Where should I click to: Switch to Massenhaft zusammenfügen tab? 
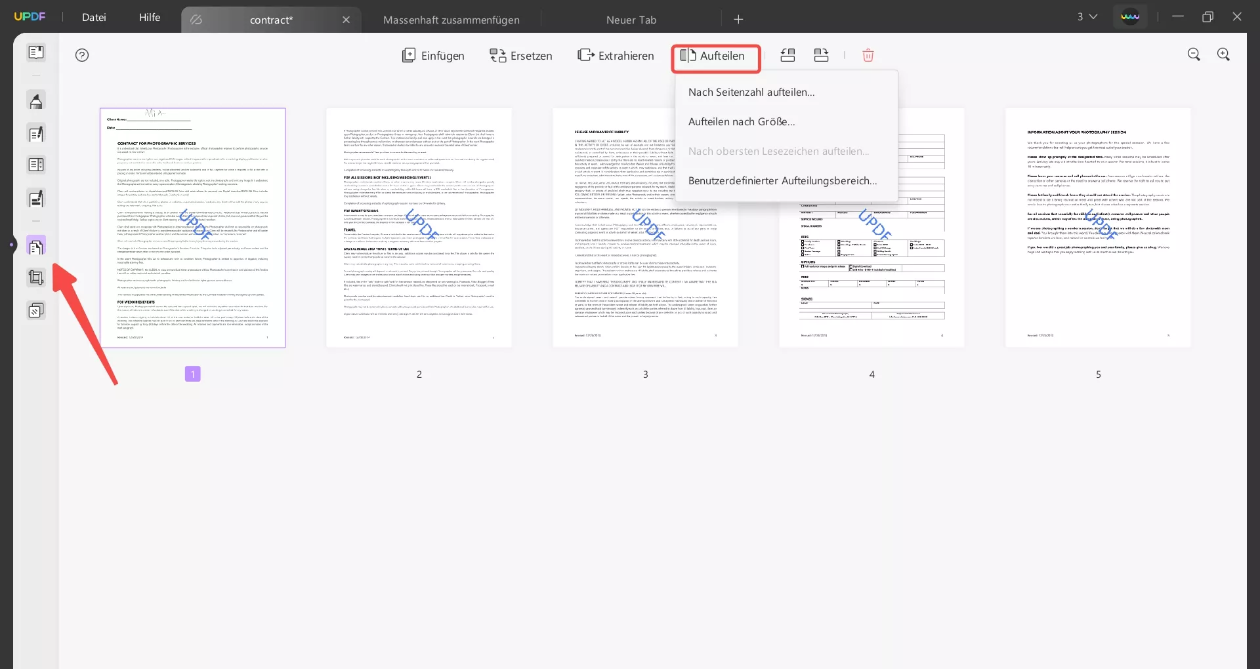[x=451, y=20]
